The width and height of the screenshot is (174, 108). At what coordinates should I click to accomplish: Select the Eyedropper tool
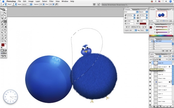5,38
